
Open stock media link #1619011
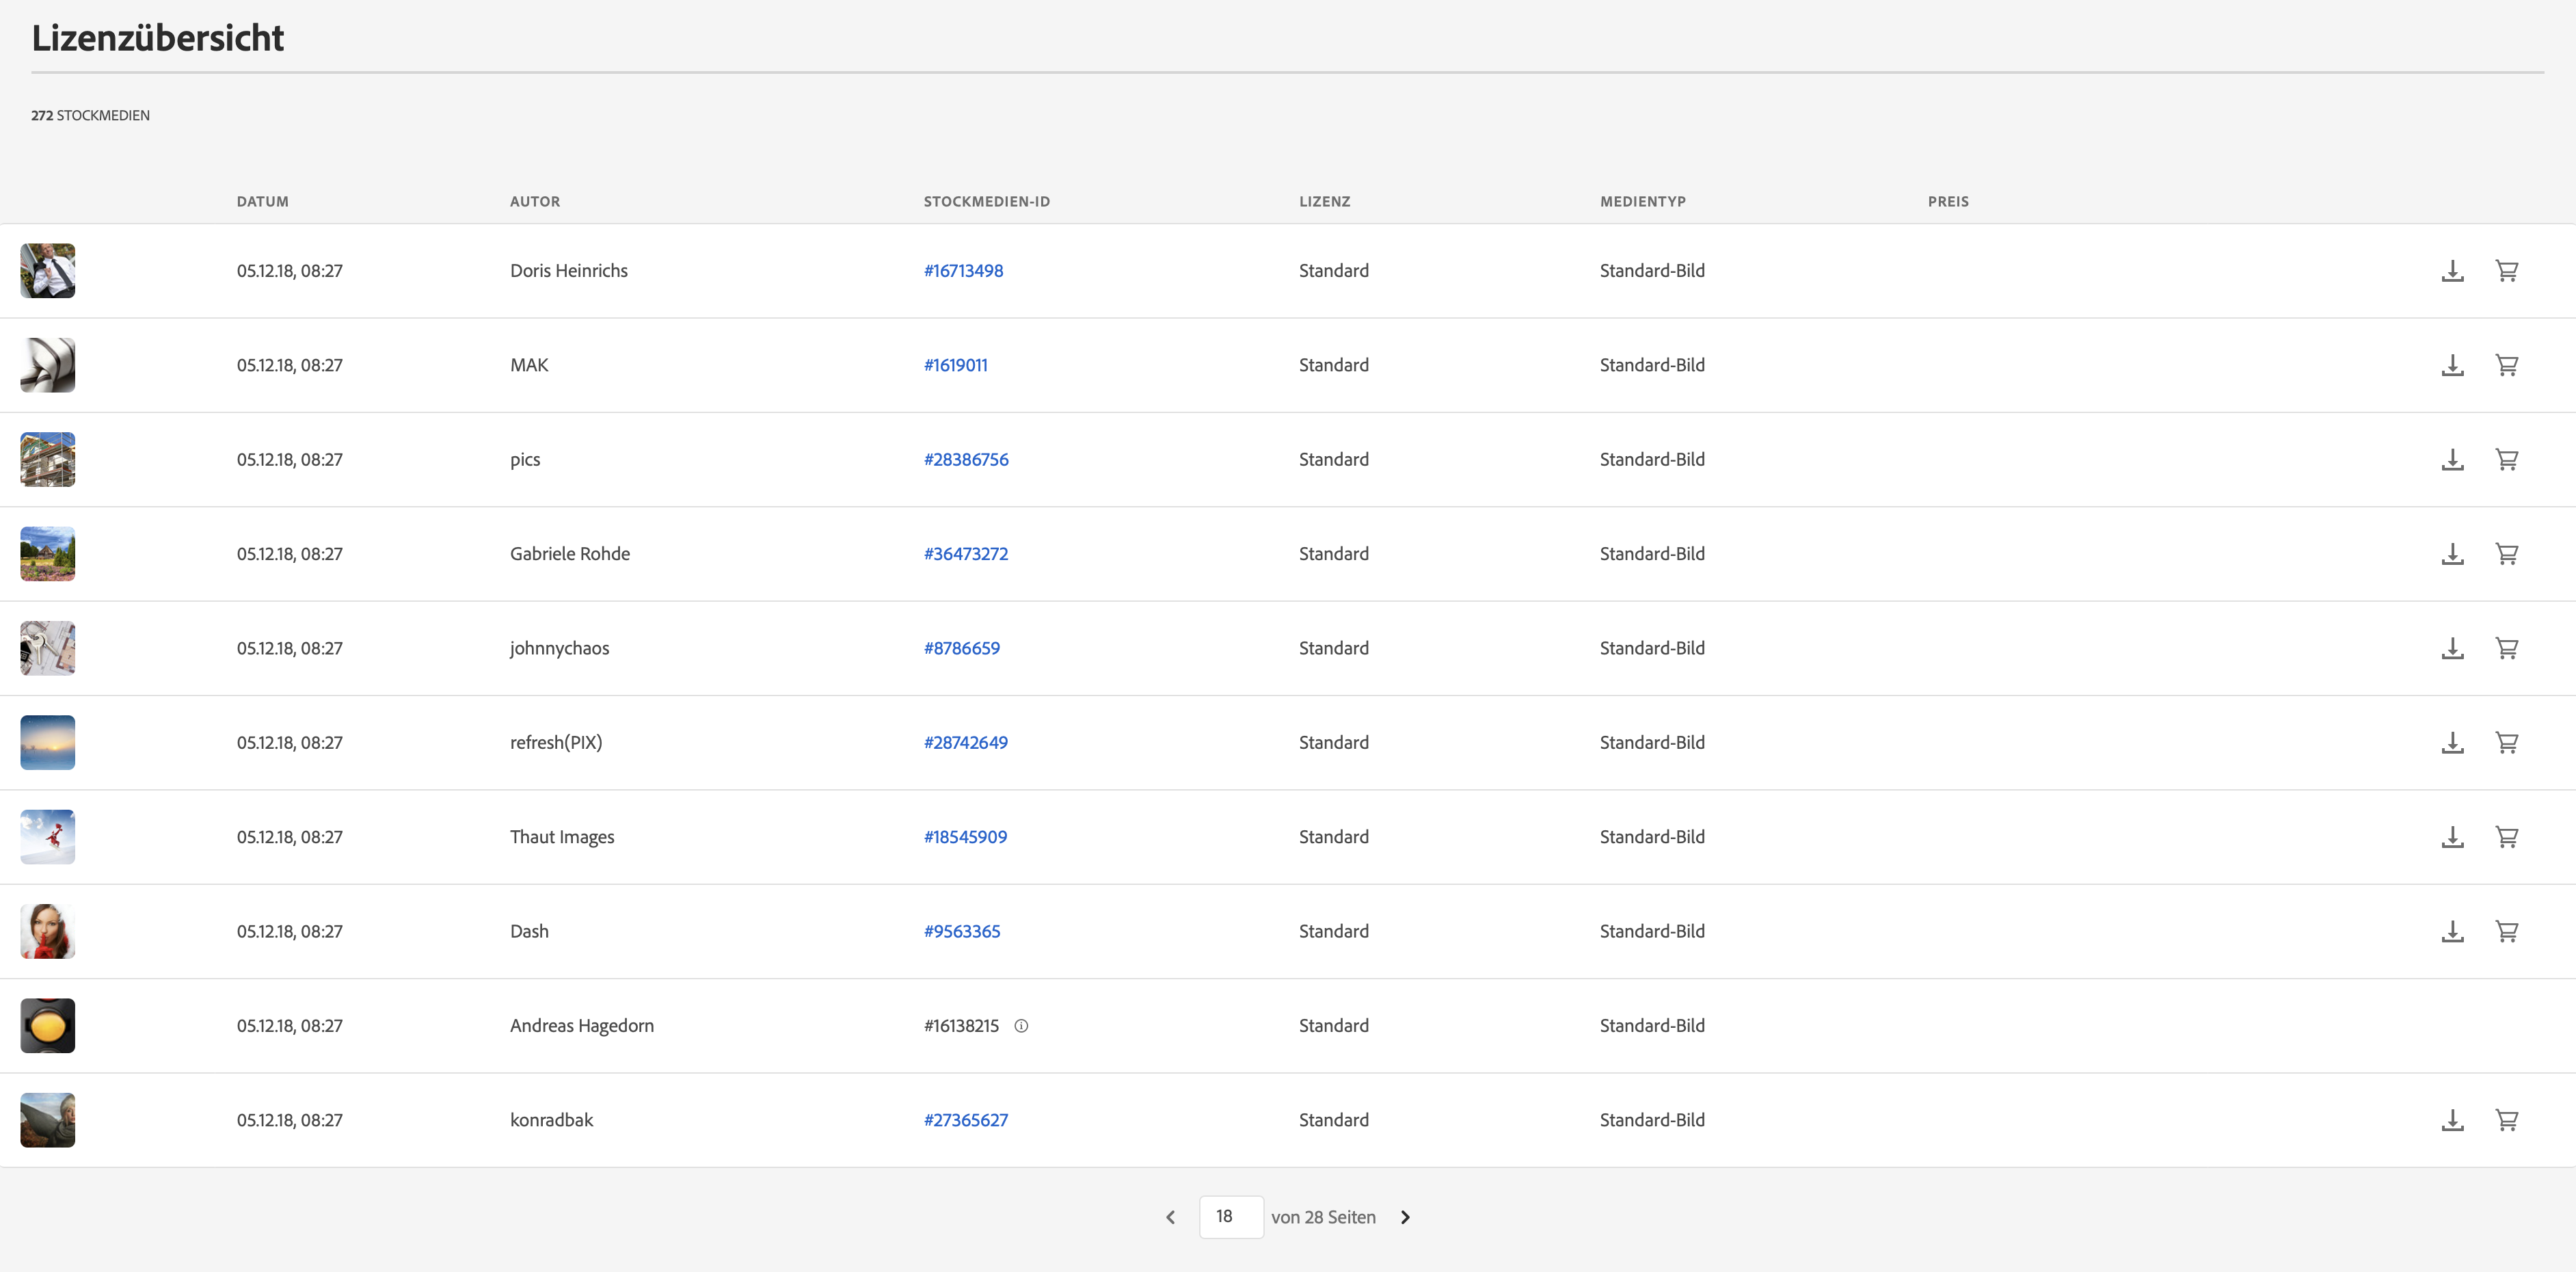955,365
